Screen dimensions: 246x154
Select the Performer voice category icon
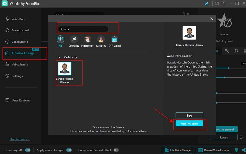coord(88,39)
